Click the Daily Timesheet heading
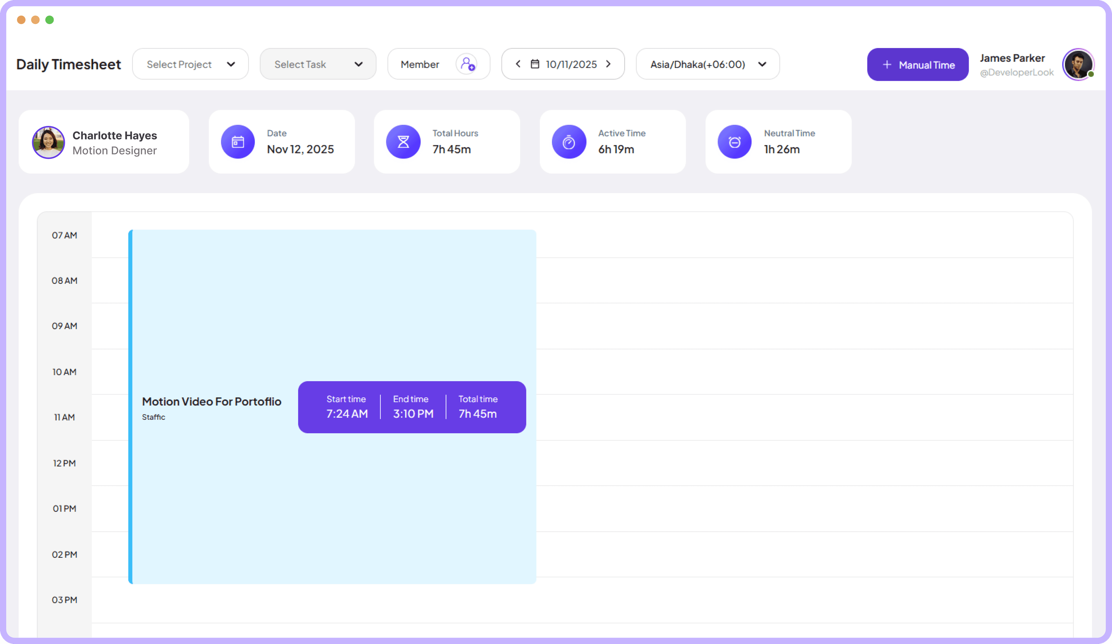Image resolution: width=1112 pixels, height=644 pixels. pos(68,64)
